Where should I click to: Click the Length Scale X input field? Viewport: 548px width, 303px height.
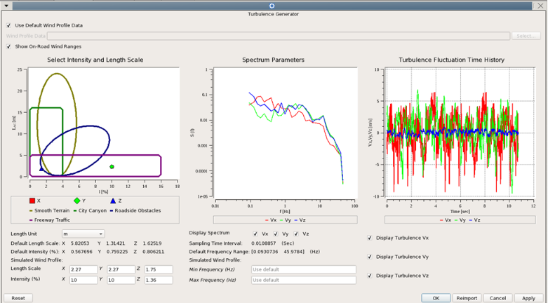(83, 269)
